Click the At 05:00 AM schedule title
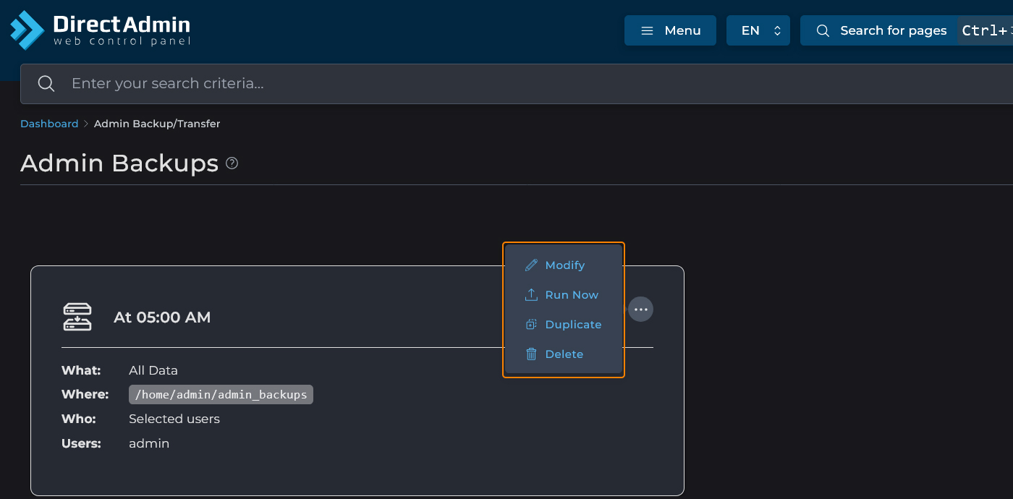Screen dimensions: 1013x499 click(x=162, y=317)
